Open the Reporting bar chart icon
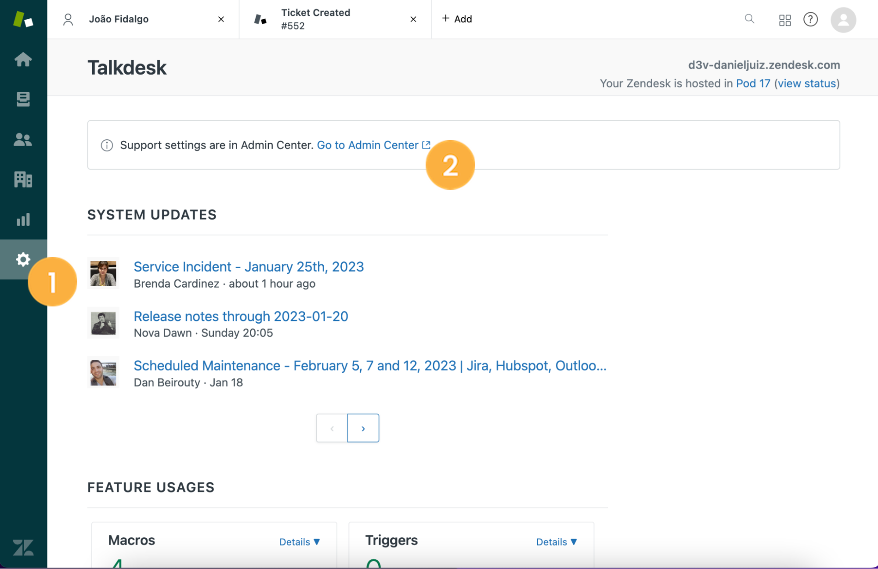Screen dimensions: 878x569 coord(23,220)
